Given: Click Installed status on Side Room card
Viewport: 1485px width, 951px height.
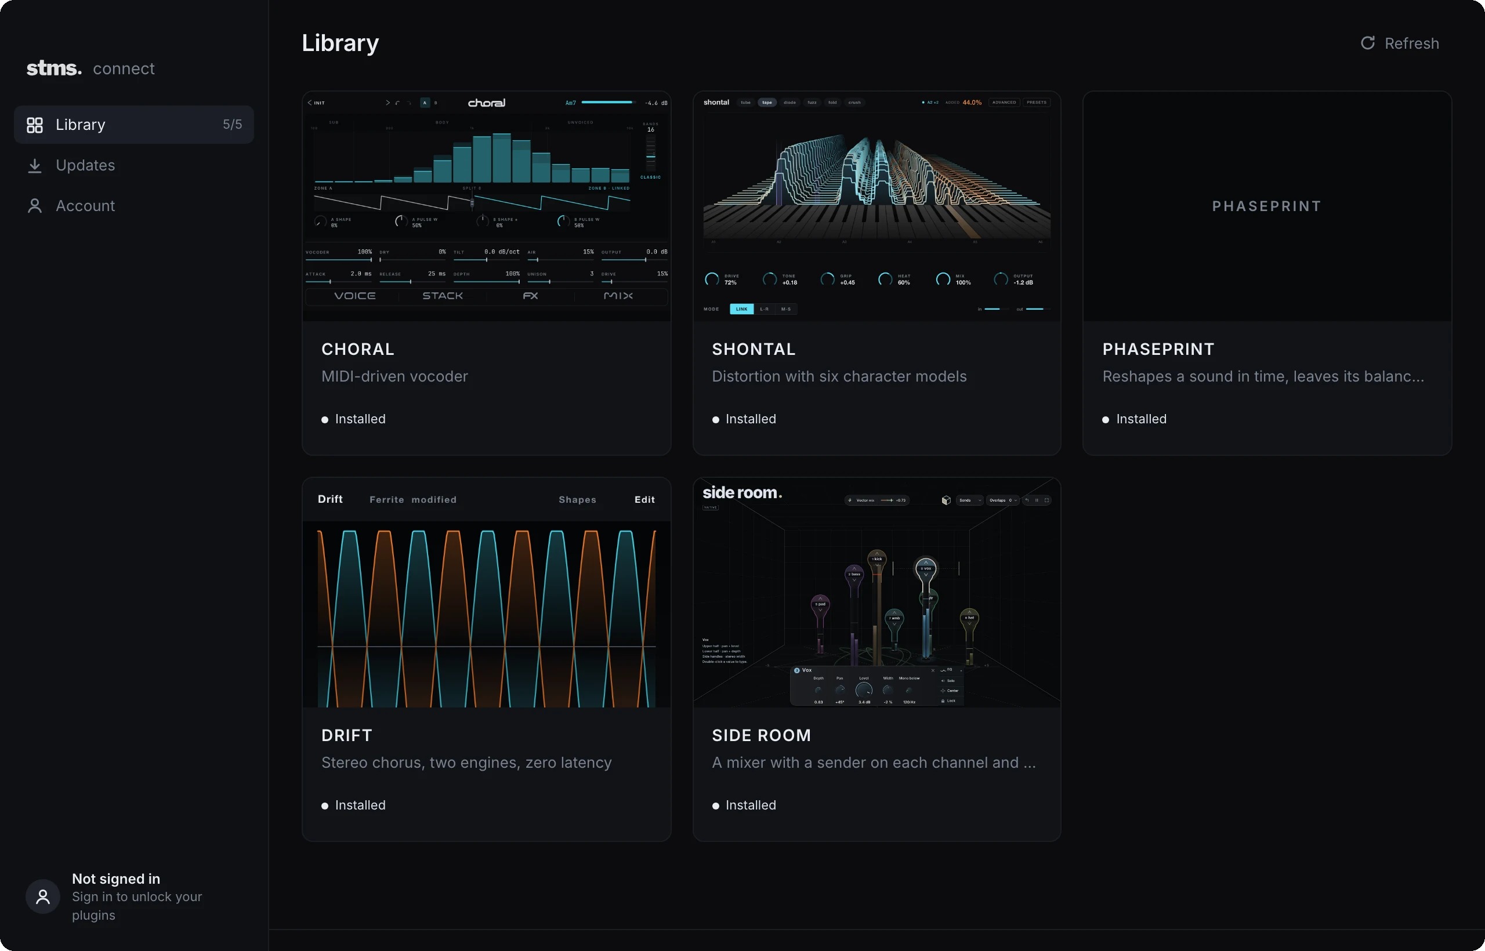Looking at the screenshot, I should [x=744, y=805].
